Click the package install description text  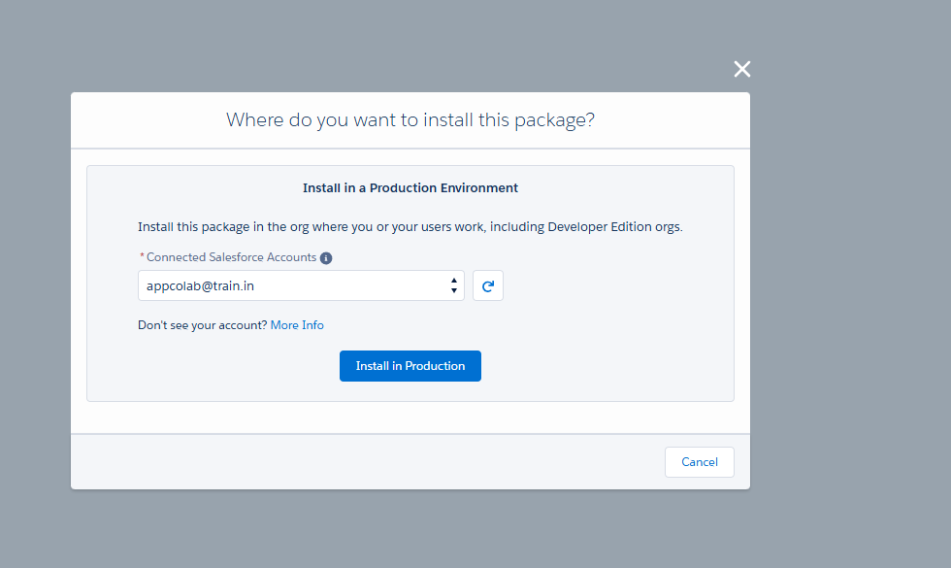coord(410,227)
